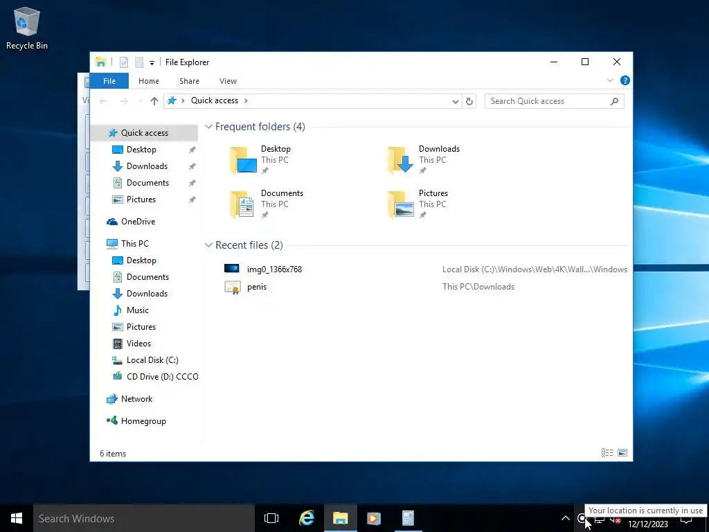Viewport: 709px width, 532px height.
Task: Open the media player taskbar icon
Action: pos(374,518)
